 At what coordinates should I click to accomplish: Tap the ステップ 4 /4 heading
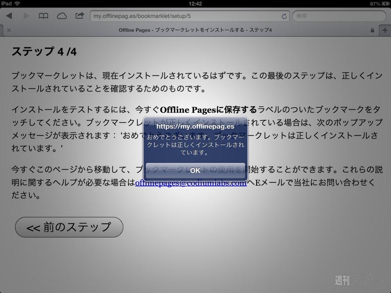coord(44,52)
